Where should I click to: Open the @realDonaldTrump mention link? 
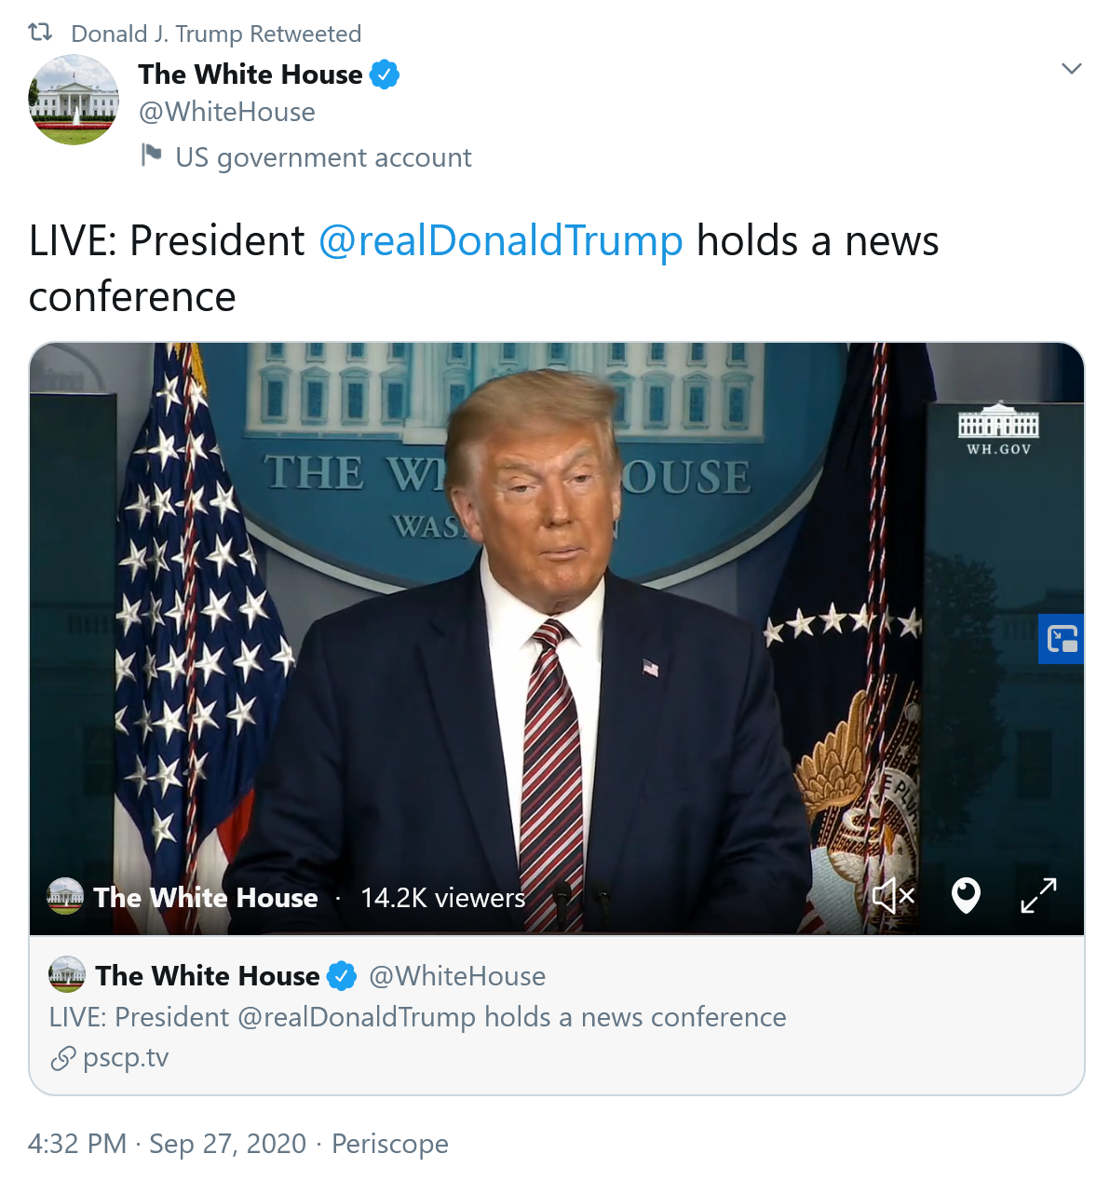501,240
